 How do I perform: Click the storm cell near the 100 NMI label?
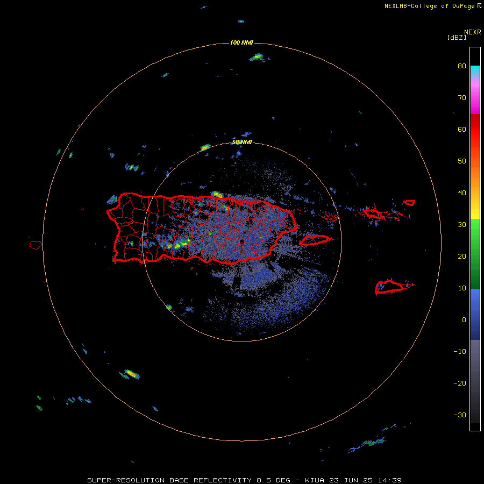point(257,57)
